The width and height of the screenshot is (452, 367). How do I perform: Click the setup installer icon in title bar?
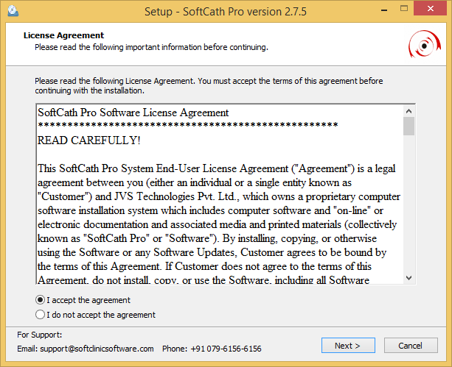tap(10, 12)
